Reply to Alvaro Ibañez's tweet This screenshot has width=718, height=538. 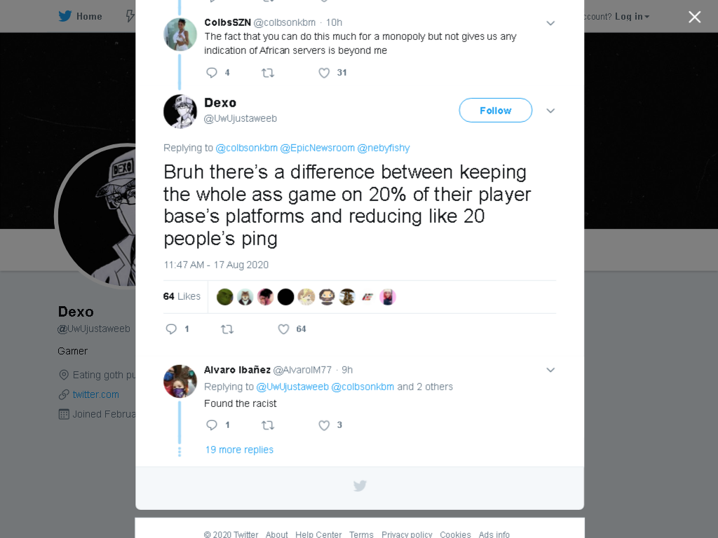click(x=212, y=425)
